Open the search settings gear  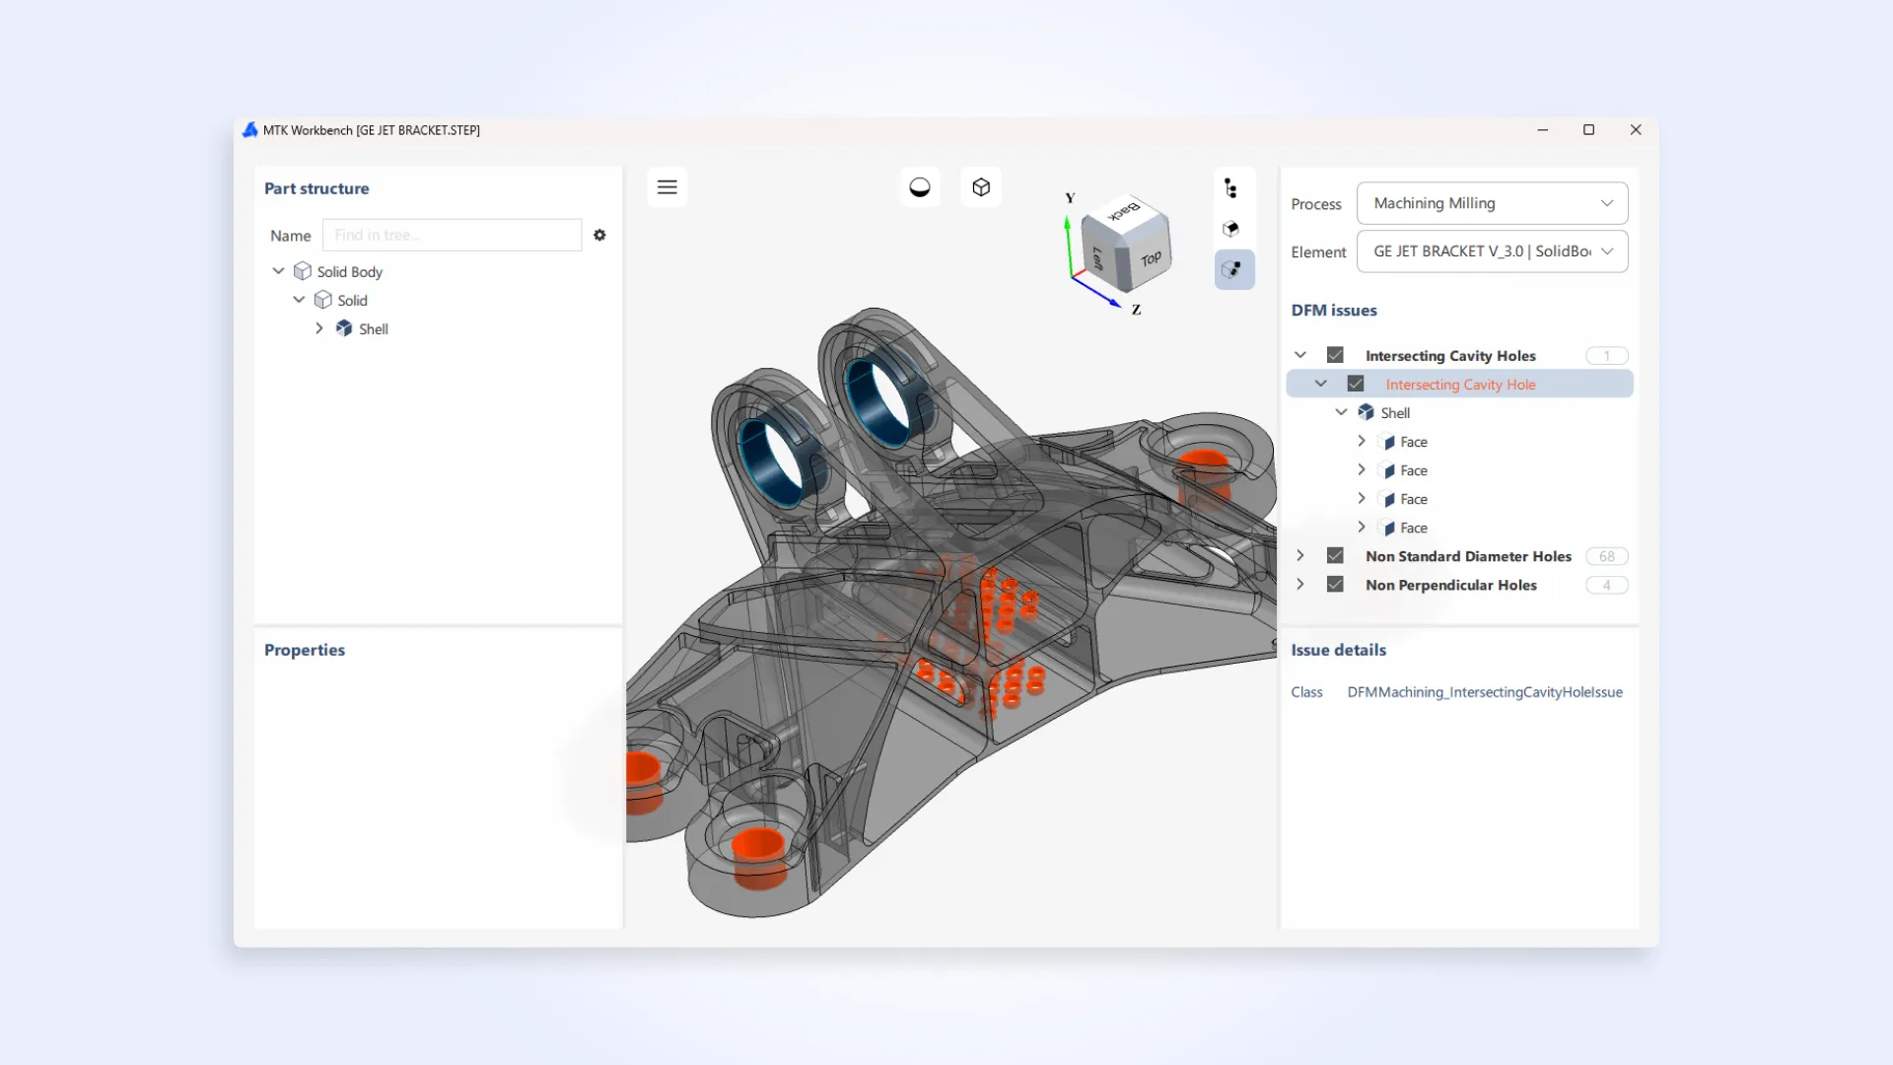[600, 235]
